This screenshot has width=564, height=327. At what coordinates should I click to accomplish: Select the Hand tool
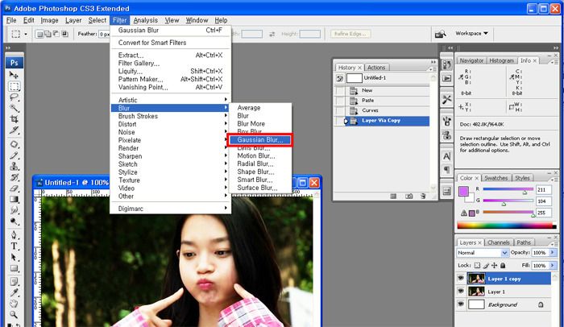coord(14,304)
